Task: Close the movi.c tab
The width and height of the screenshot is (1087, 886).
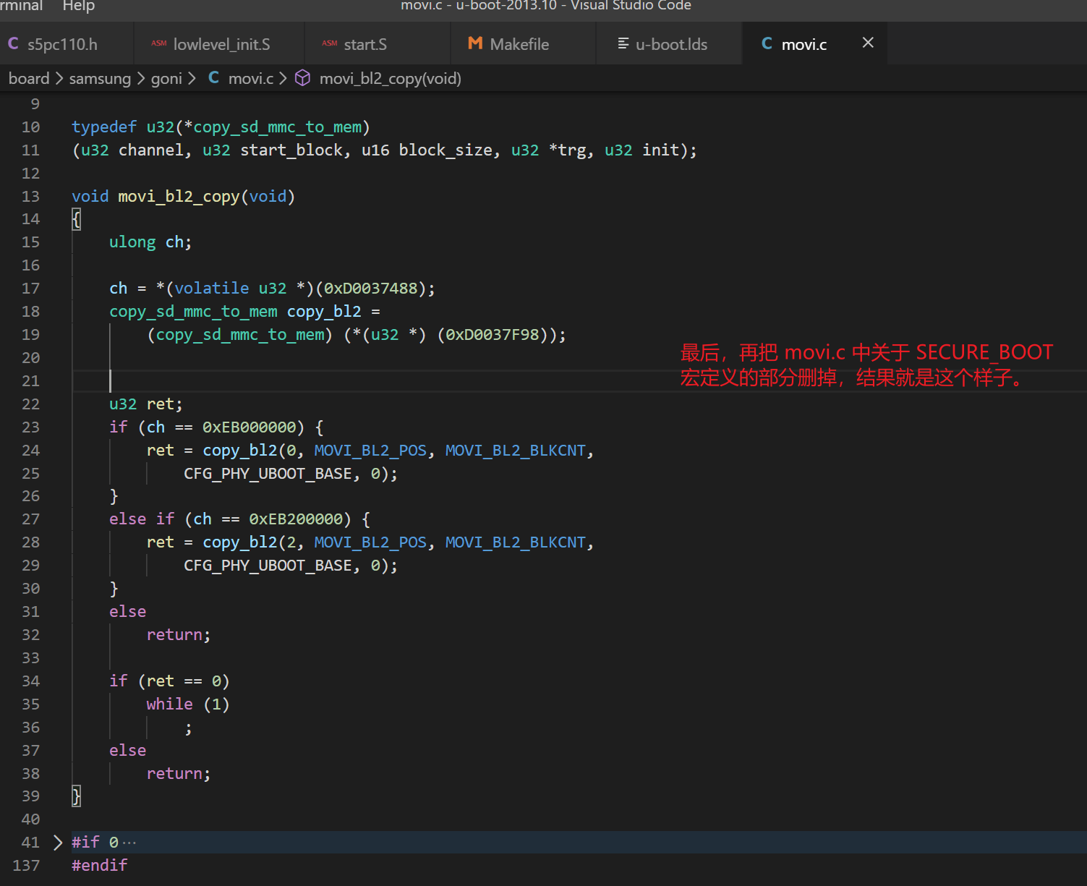Action: 868,43
